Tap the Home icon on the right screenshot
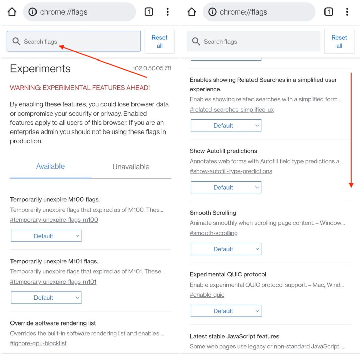 (x=192, y=11)
